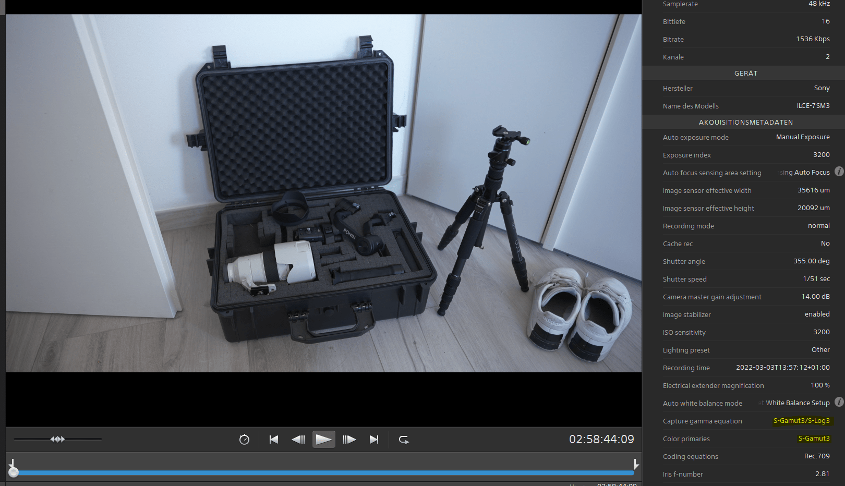Step back one frame
This screenshot has height=486, width=845.
tap(298, 439)
